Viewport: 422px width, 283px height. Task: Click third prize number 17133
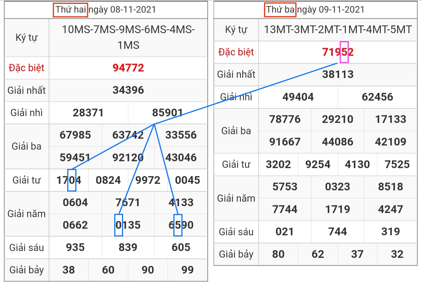391,119
